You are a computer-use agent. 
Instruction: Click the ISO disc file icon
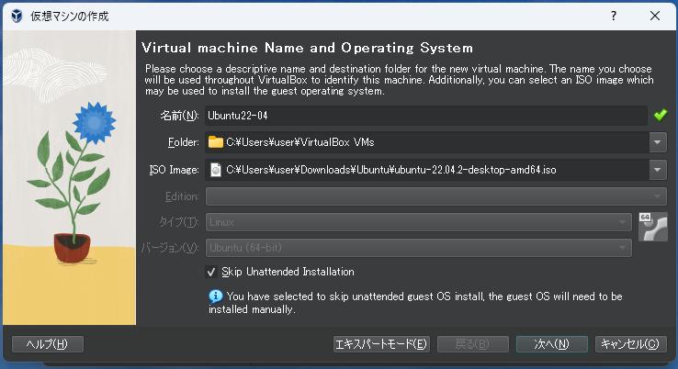(215, 170)
